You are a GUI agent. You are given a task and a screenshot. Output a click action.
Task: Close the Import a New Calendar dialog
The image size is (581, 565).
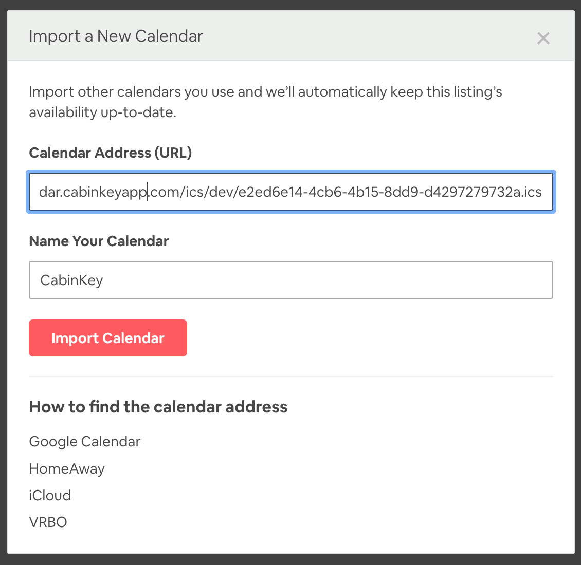point(543,38)
